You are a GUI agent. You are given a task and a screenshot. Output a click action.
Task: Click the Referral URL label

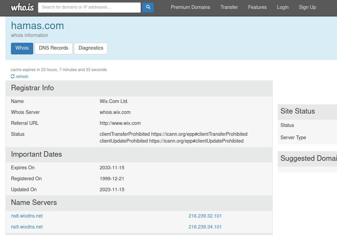[25, 123]
